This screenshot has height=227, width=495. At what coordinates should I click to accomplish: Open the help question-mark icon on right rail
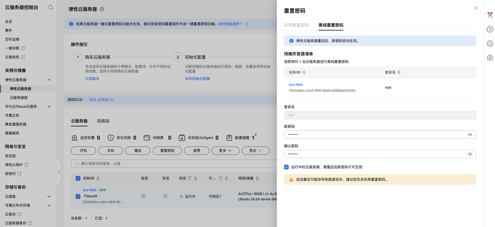coord(490,29)
